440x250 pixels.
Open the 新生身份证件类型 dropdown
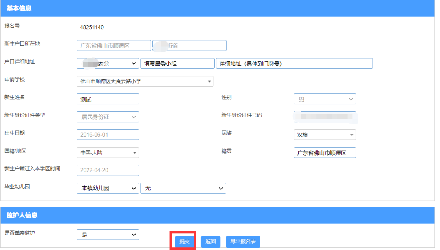pyautogui.click(x=108, y=117)
